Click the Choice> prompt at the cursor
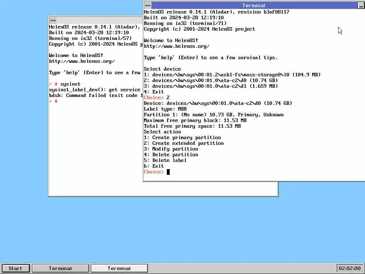 click(156, 172)
